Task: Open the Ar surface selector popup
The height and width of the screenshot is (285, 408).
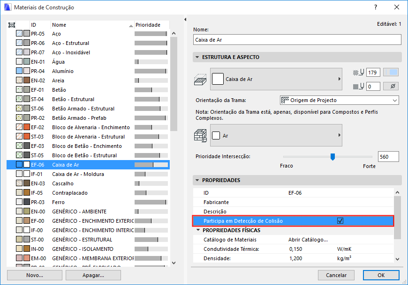Action: point(276,135)
